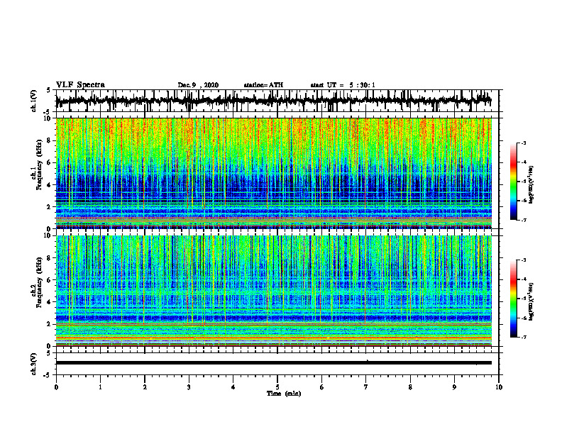This screenshot has width=562, height=434.
Task: Click the log(PSD) label beside ch.1 colorbar
Action: pos(531,184)
